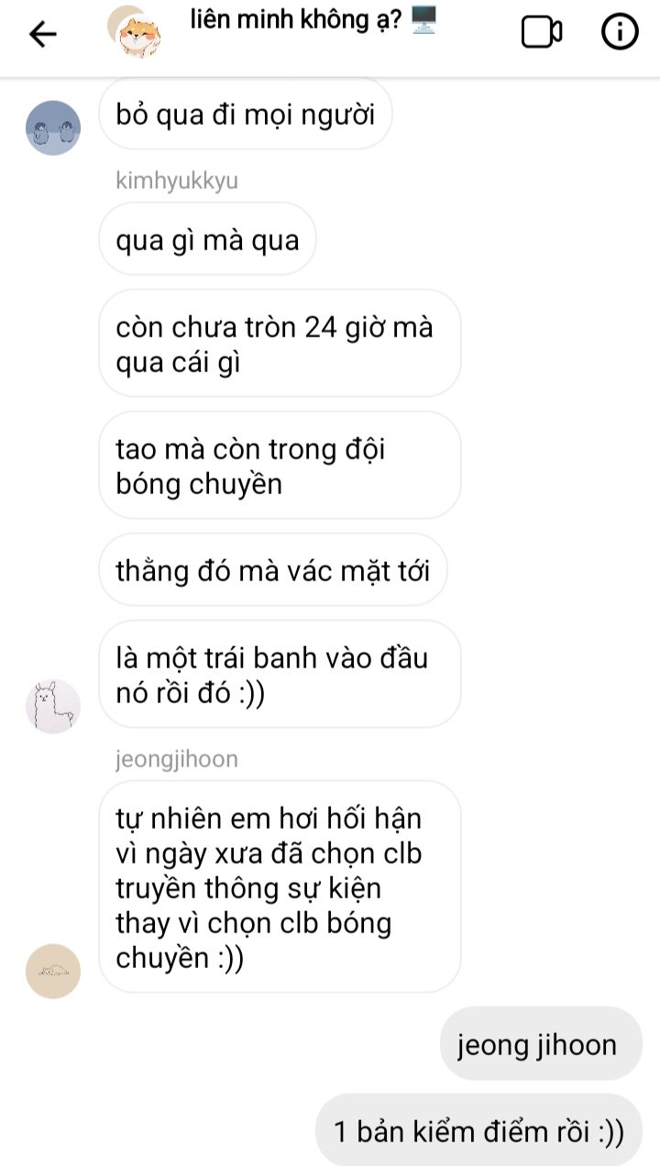Tap the penguin profile avatar
This screenshot has height=1166, width=660.
tap(53, 127)
